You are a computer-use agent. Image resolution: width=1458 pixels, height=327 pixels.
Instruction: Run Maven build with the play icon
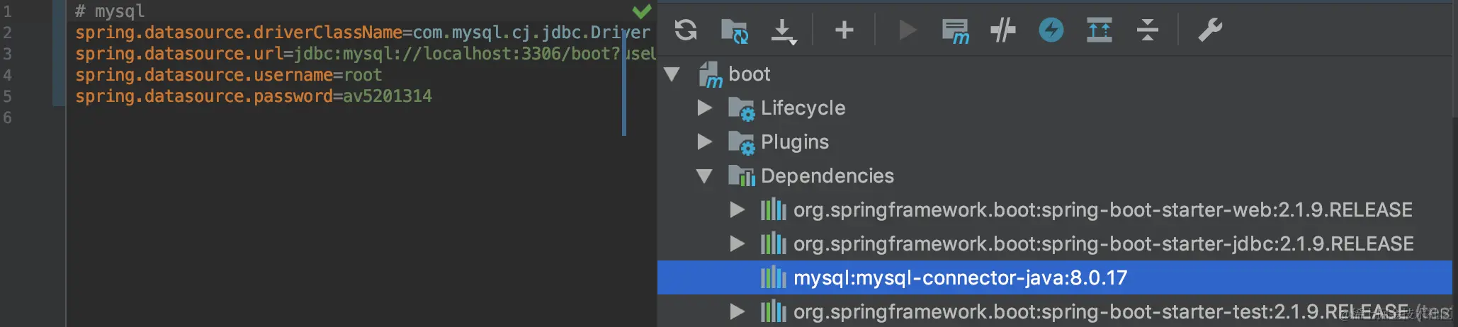907,30
